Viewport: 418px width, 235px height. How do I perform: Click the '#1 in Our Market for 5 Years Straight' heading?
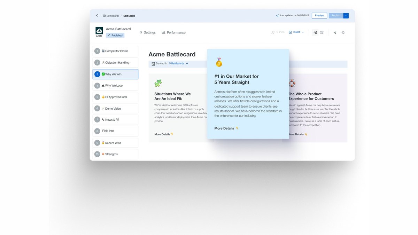pos(237,79)
